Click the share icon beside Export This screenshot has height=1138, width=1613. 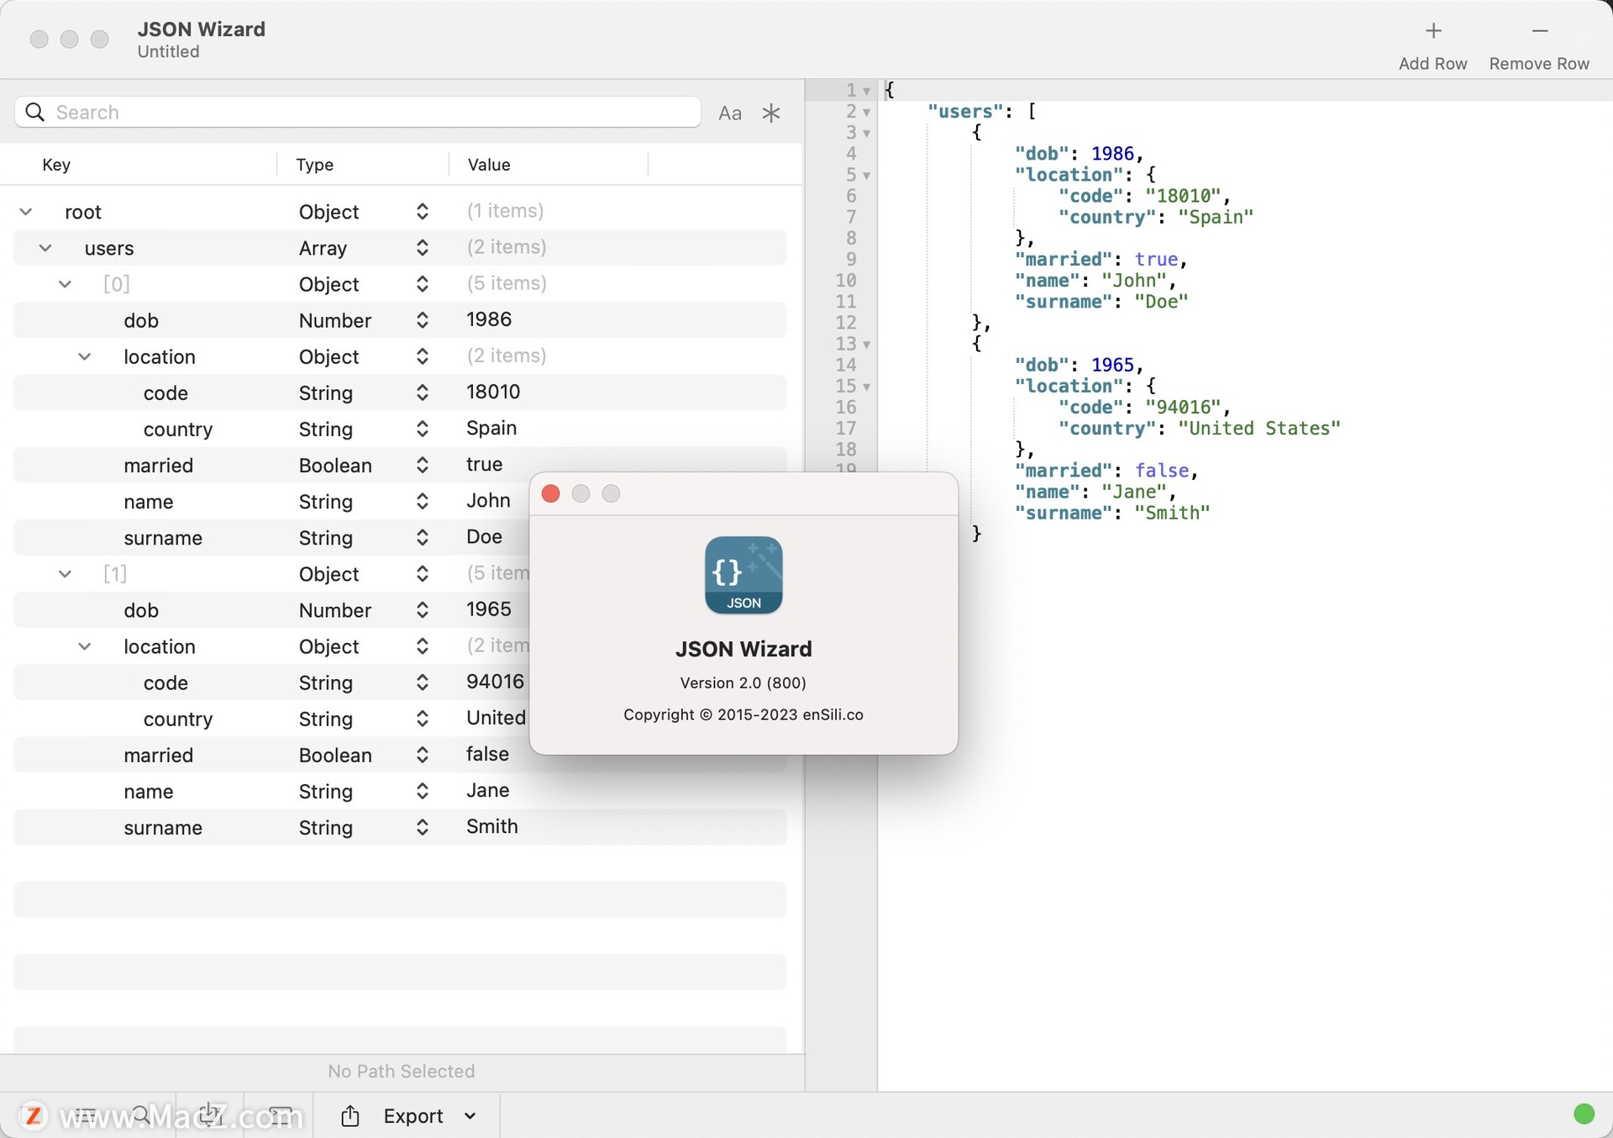350,1115
